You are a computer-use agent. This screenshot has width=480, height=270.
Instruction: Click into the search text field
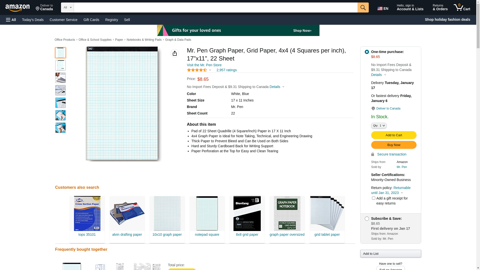tap(215, 7)
